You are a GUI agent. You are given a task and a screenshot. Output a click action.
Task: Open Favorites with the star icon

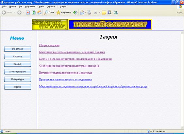(x=63, y=12)
